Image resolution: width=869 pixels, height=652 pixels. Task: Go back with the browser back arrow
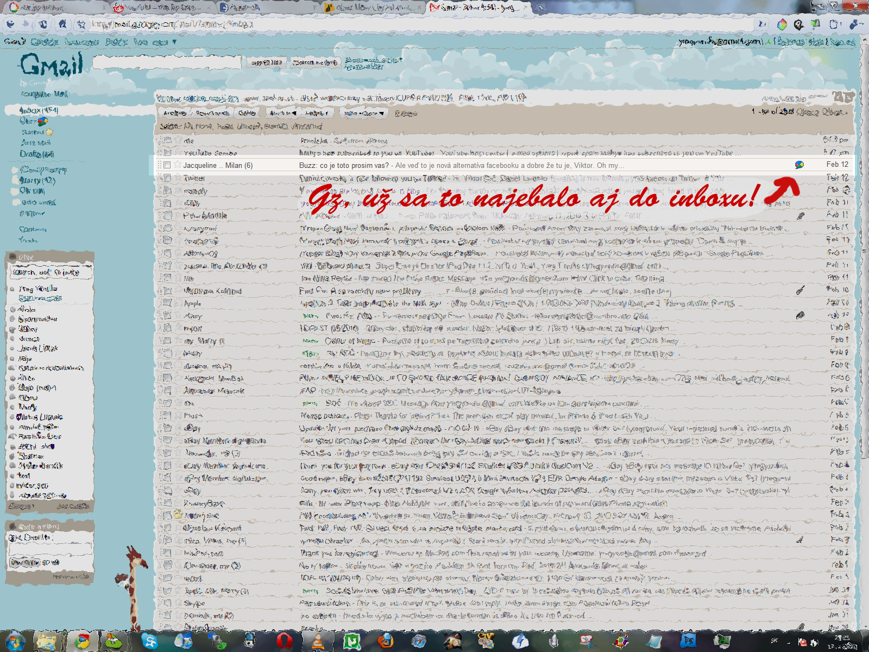(10, 23)
